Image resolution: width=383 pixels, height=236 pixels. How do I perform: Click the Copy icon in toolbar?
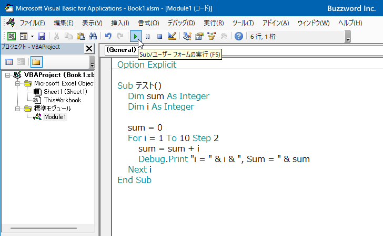(68, 36)
